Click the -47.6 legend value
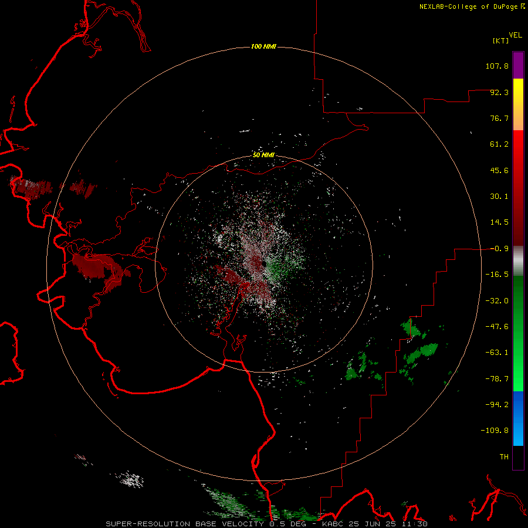This screenshot has width=528, height=528. (497, 327)
